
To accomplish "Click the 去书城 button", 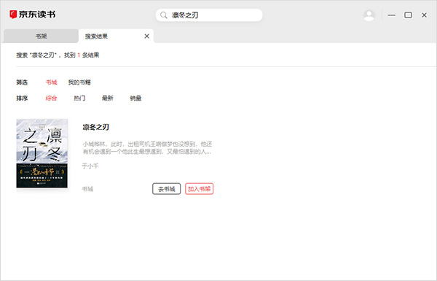I will coord(166,189).
